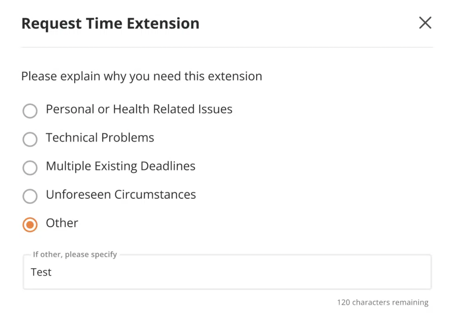Image resolution: width=459 pixels, height=317 pixels.
Task: Click the '120 characters remaining' counter
Action: coord(383,302)
